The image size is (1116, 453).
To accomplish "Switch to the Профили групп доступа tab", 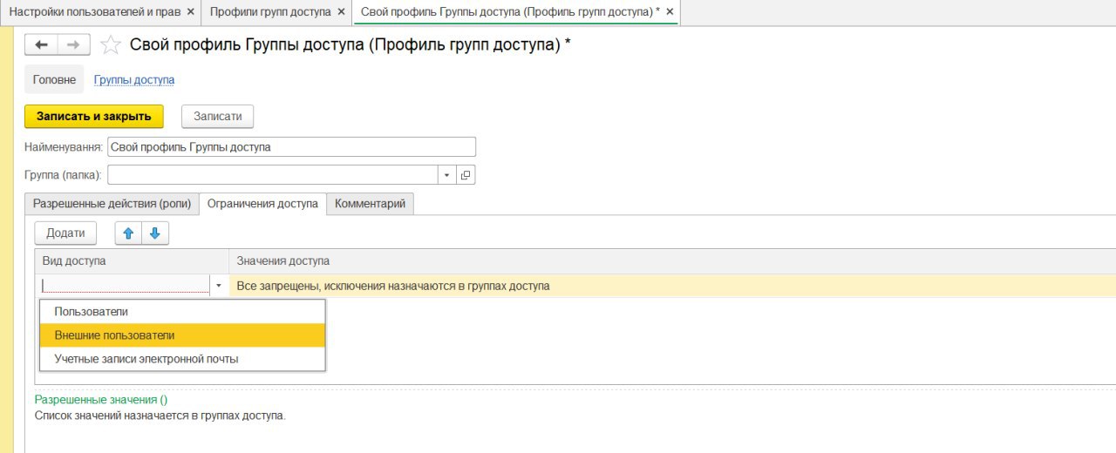I will [277, 12].
